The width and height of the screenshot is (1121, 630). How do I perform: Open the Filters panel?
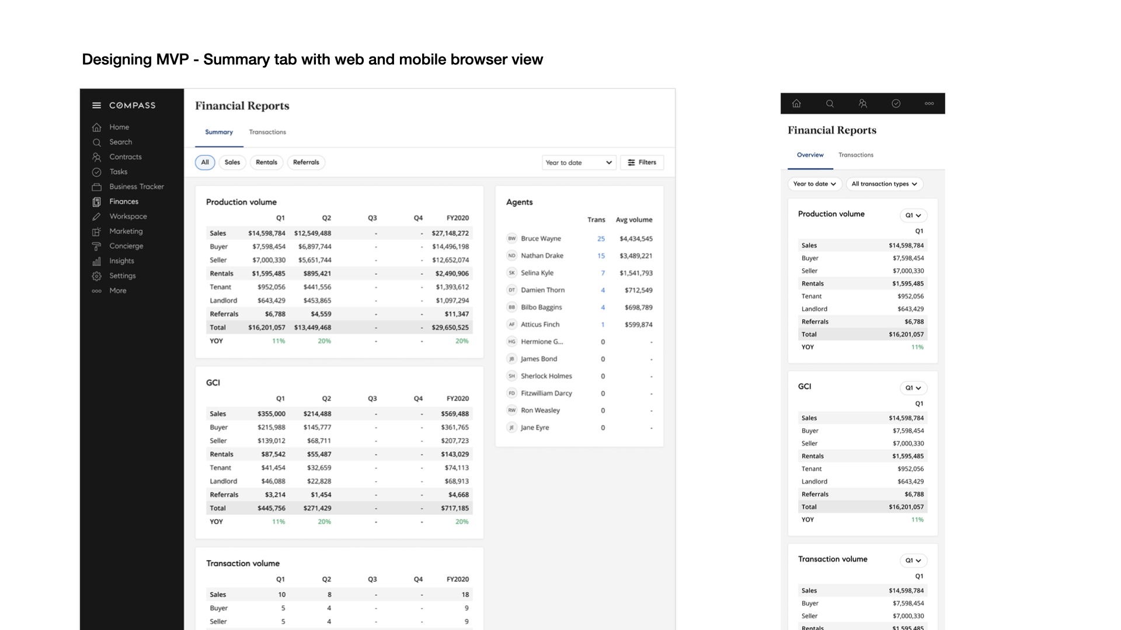click(642, 162)
